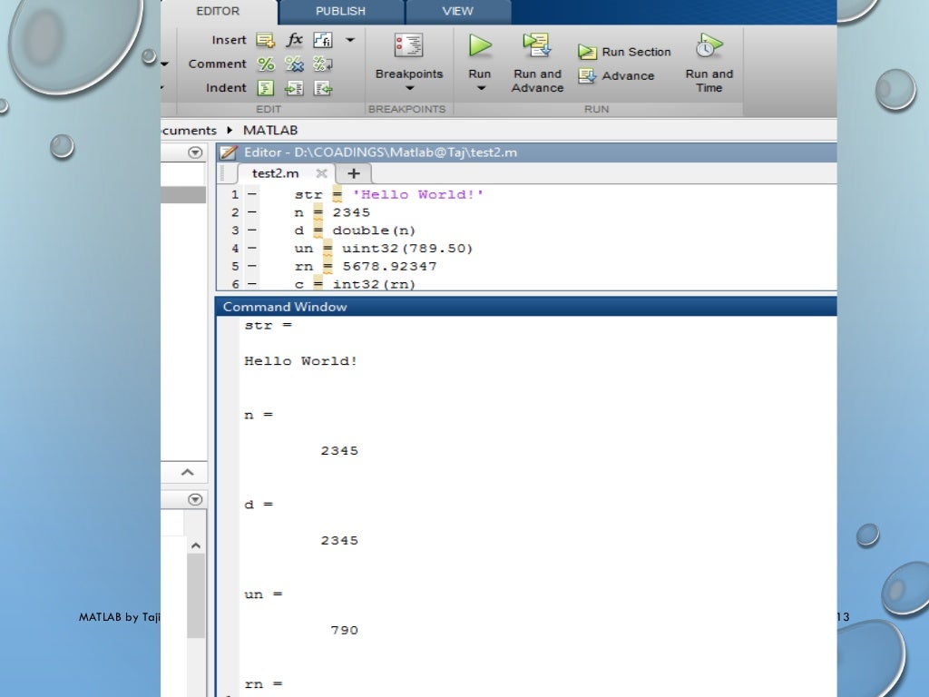Viewport: 929px width, 697px height.
Task: Click the Insert section icon
Action: tap(265, 40)
